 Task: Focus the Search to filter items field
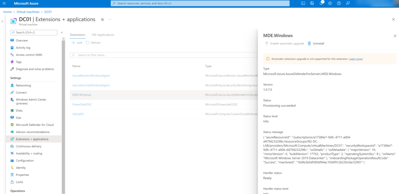point(164,55)
